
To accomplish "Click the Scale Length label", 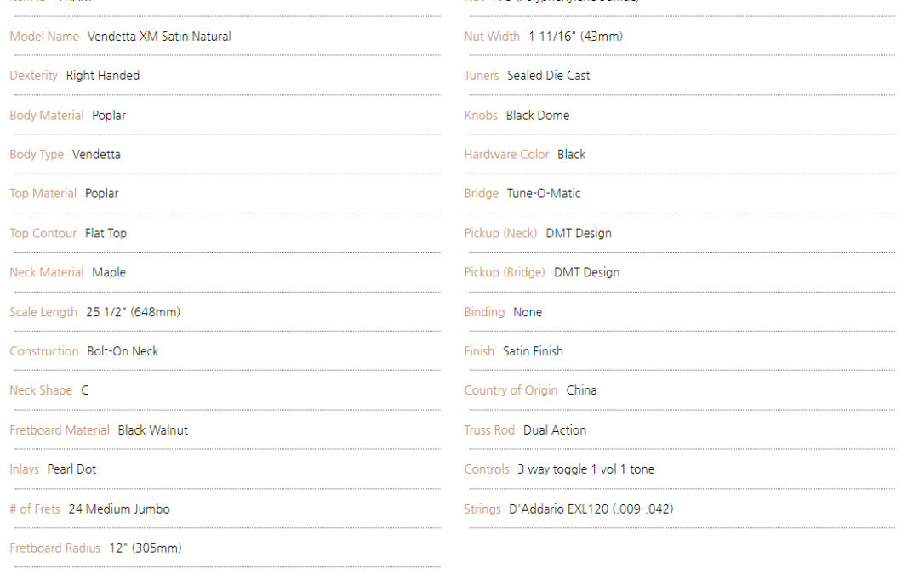I will click(43, 312).
